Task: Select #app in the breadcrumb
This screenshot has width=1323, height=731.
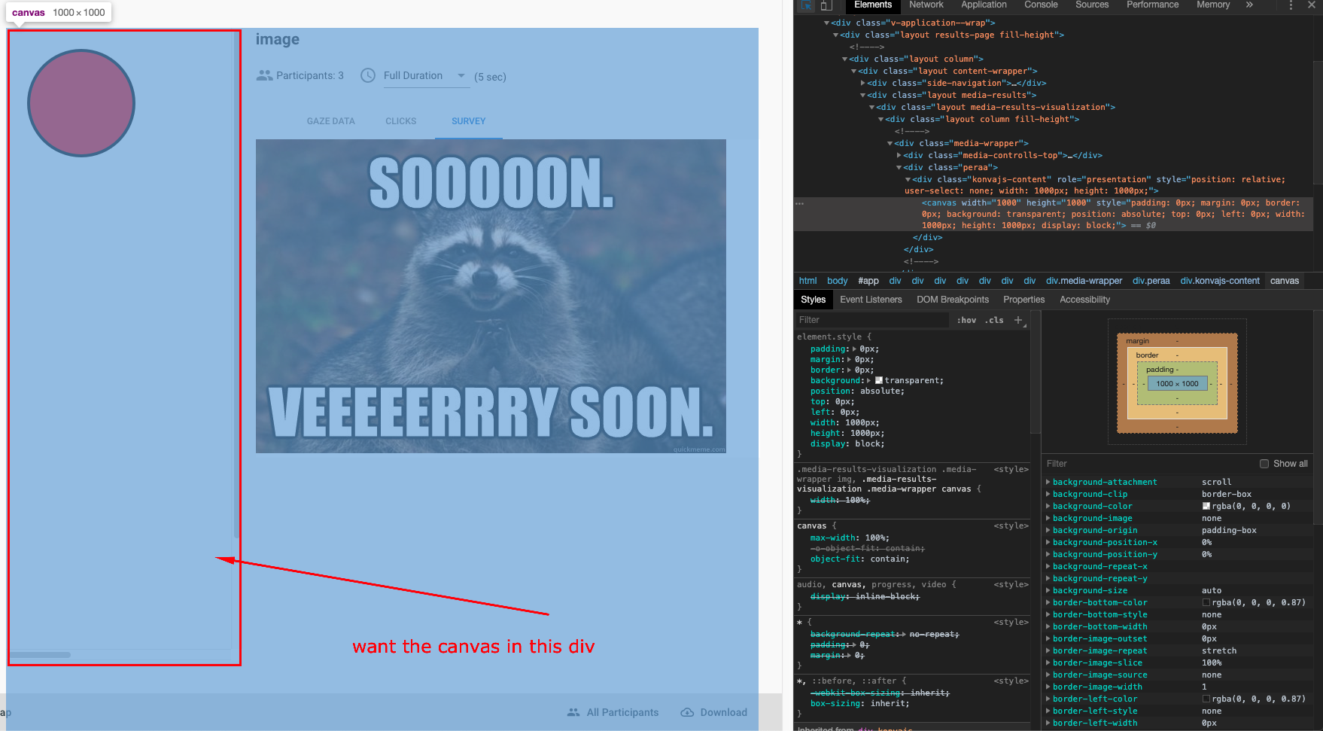Action: (868, 281)
